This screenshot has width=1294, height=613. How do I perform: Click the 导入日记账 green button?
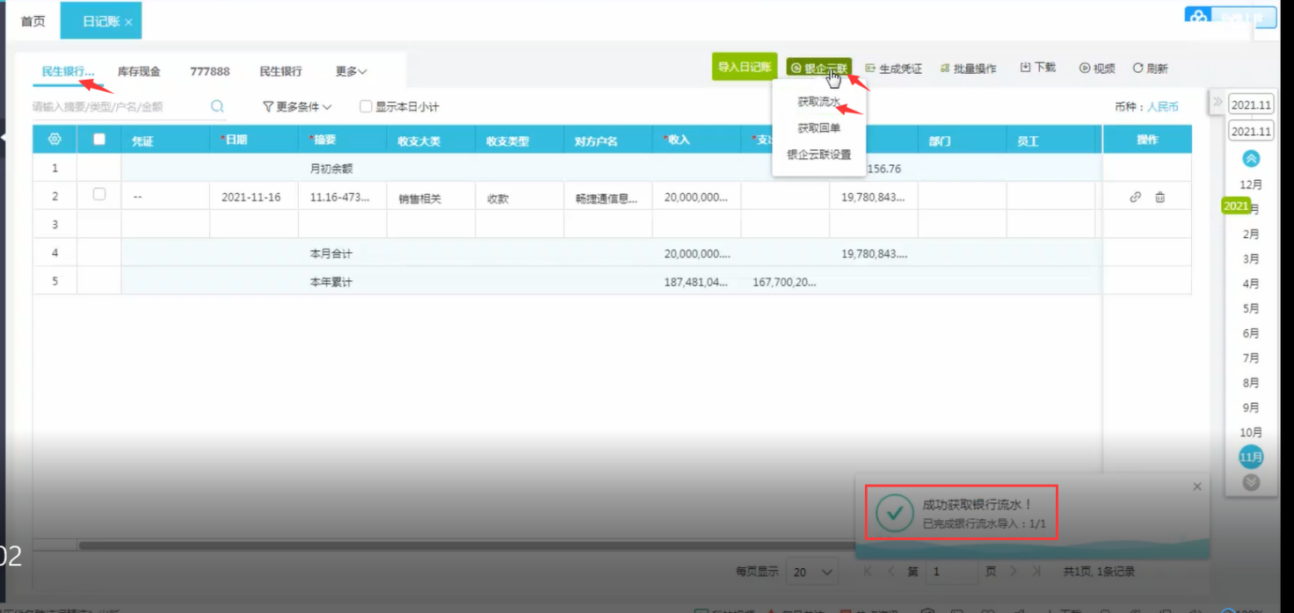(x=744, y=67)
